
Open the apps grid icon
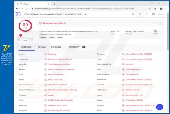153,14
